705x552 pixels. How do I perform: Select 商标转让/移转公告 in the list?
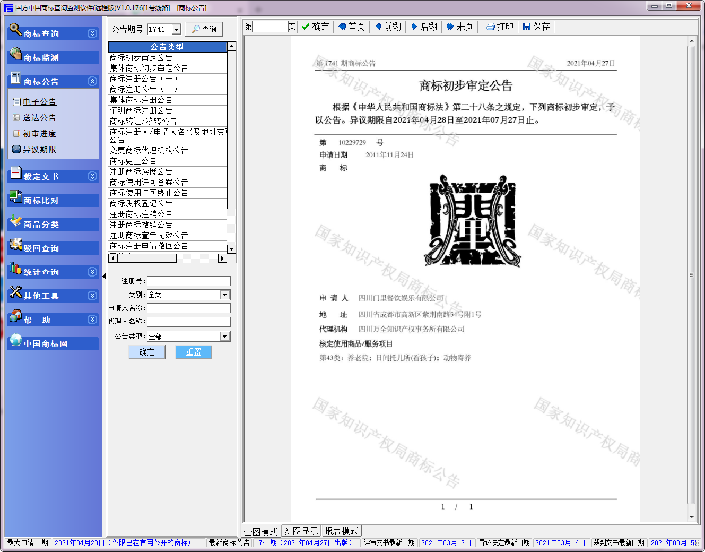click(x=143, y=121)
